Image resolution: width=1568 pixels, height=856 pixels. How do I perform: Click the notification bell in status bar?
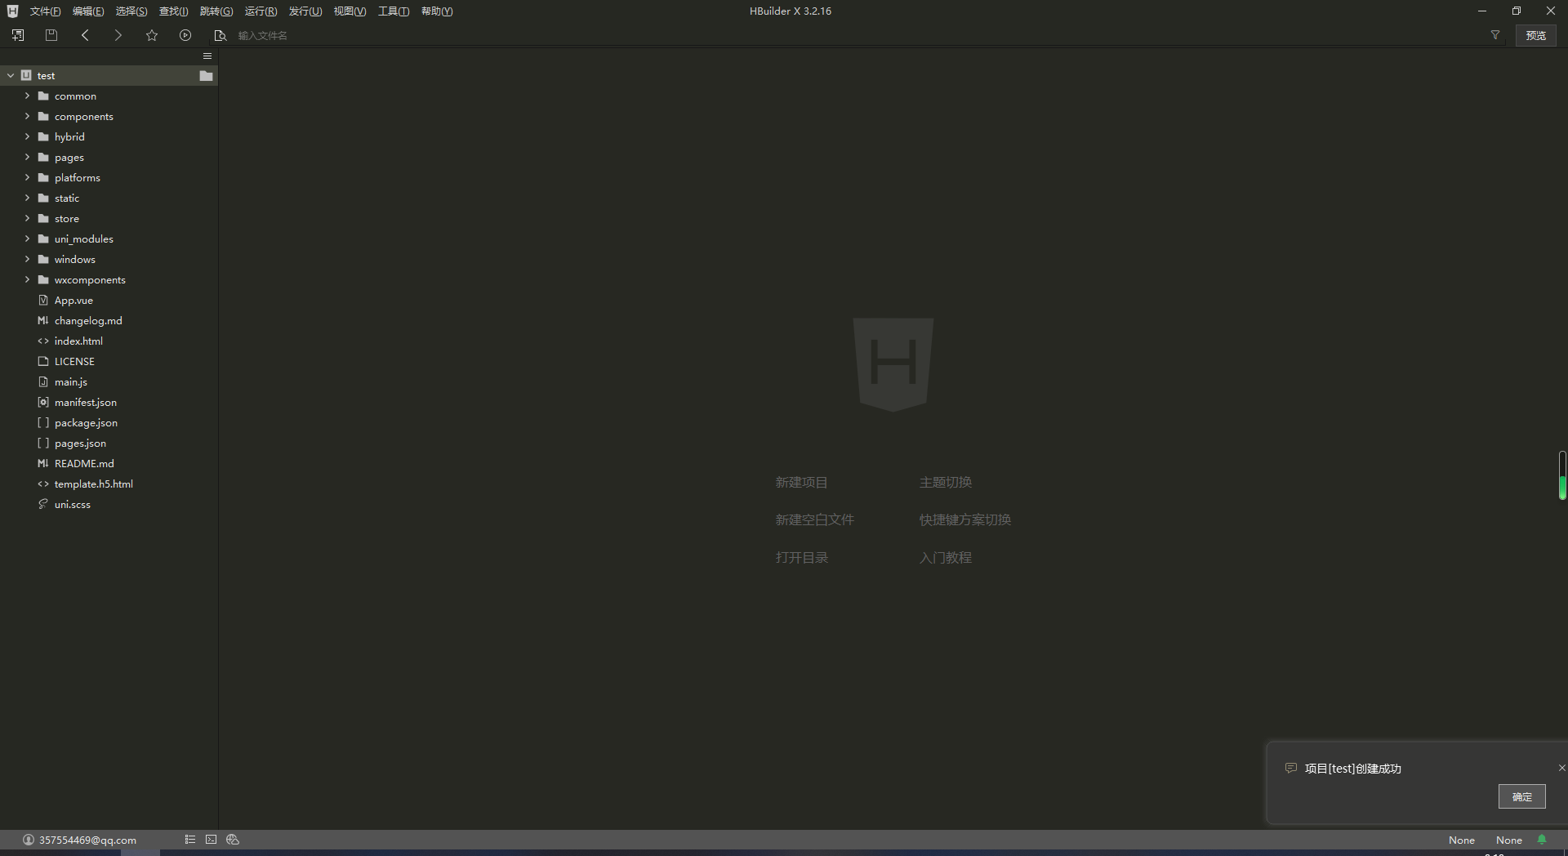pos(1542,840)
